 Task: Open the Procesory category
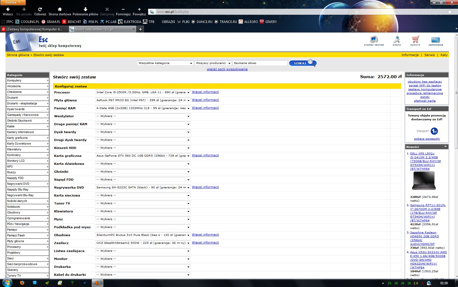click(x=28, y=247)
